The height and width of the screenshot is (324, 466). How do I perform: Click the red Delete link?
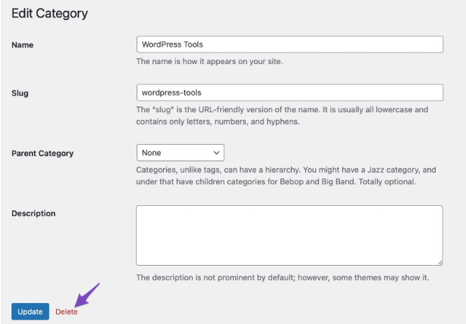click(x=66, y=312)
